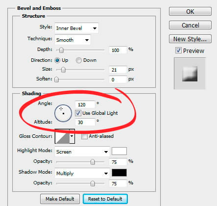Toggle the Preview checkbox
217x206 pixels.
pyautogui.click(x=178, y=50)
